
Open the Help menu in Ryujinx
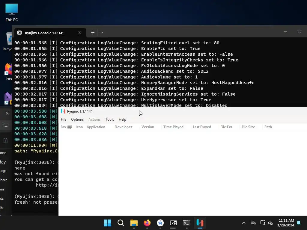122,119
